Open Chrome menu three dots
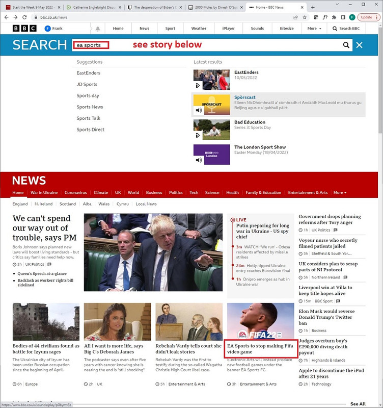This screenshot has height=408, width=383. [x=377, y=17]
